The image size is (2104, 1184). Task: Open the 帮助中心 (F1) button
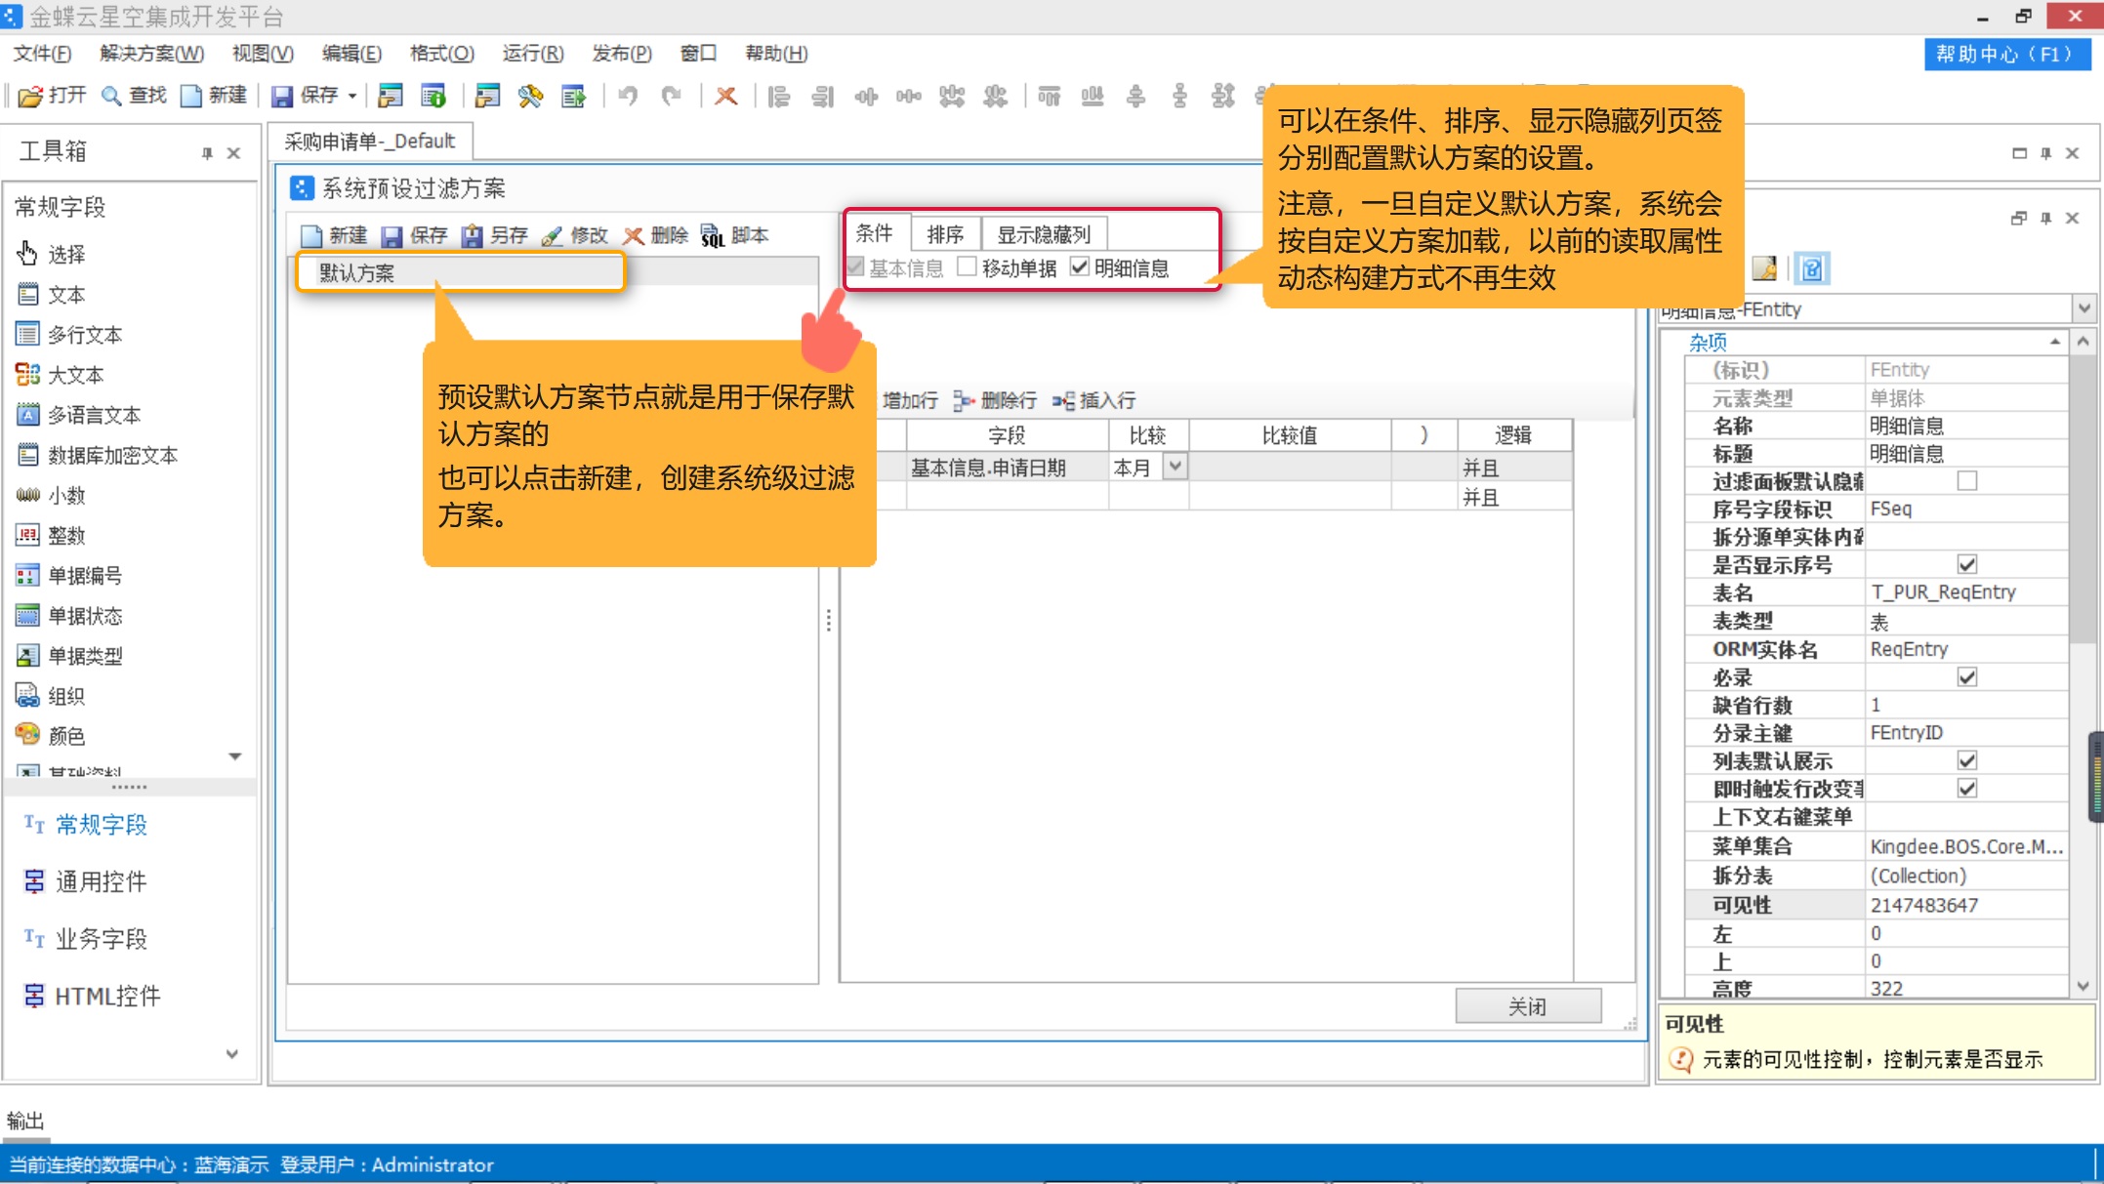click(x=2006, y=55)
